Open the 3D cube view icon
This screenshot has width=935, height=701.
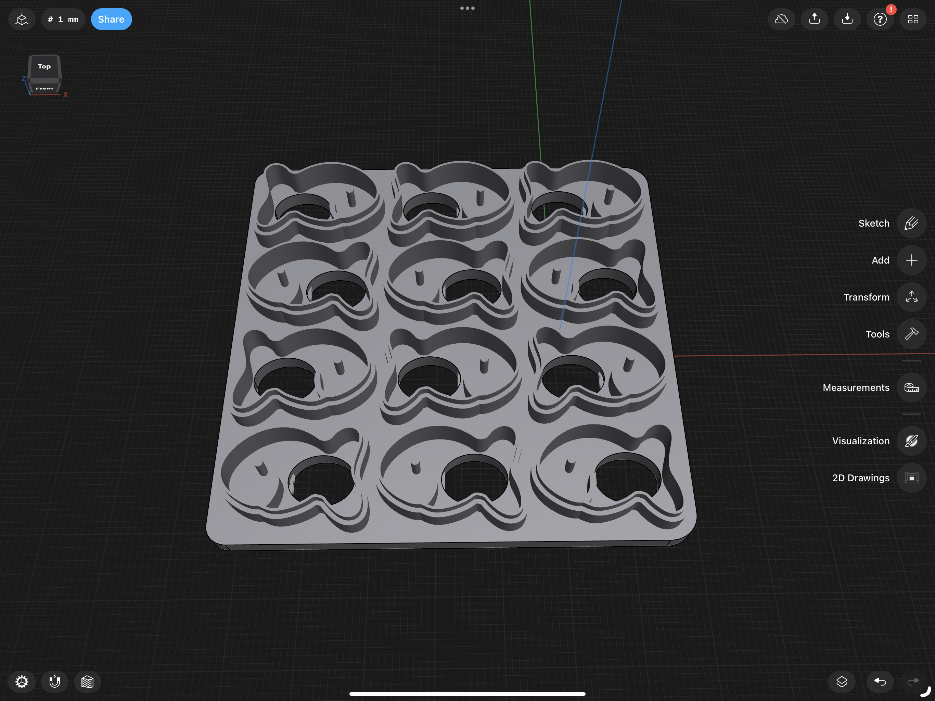22,20
